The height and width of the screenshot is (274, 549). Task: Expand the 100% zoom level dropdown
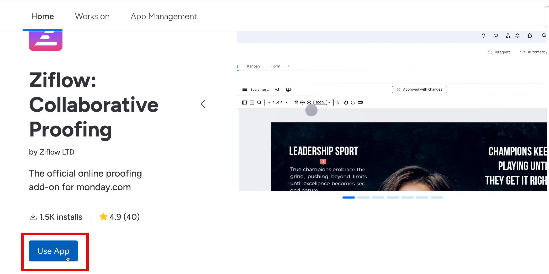tap(329, 102)
